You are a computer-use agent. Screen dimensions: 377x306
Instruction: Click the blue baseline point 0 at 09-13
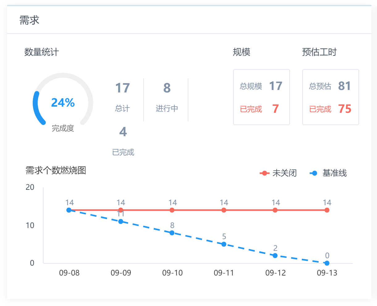[327, 263]
